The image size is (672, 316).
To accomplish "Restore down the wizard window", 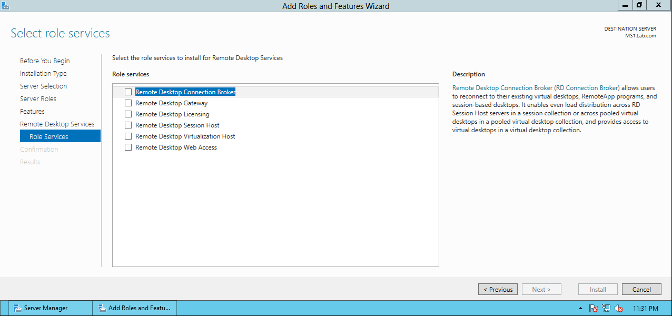I will [x=639, y=5].
